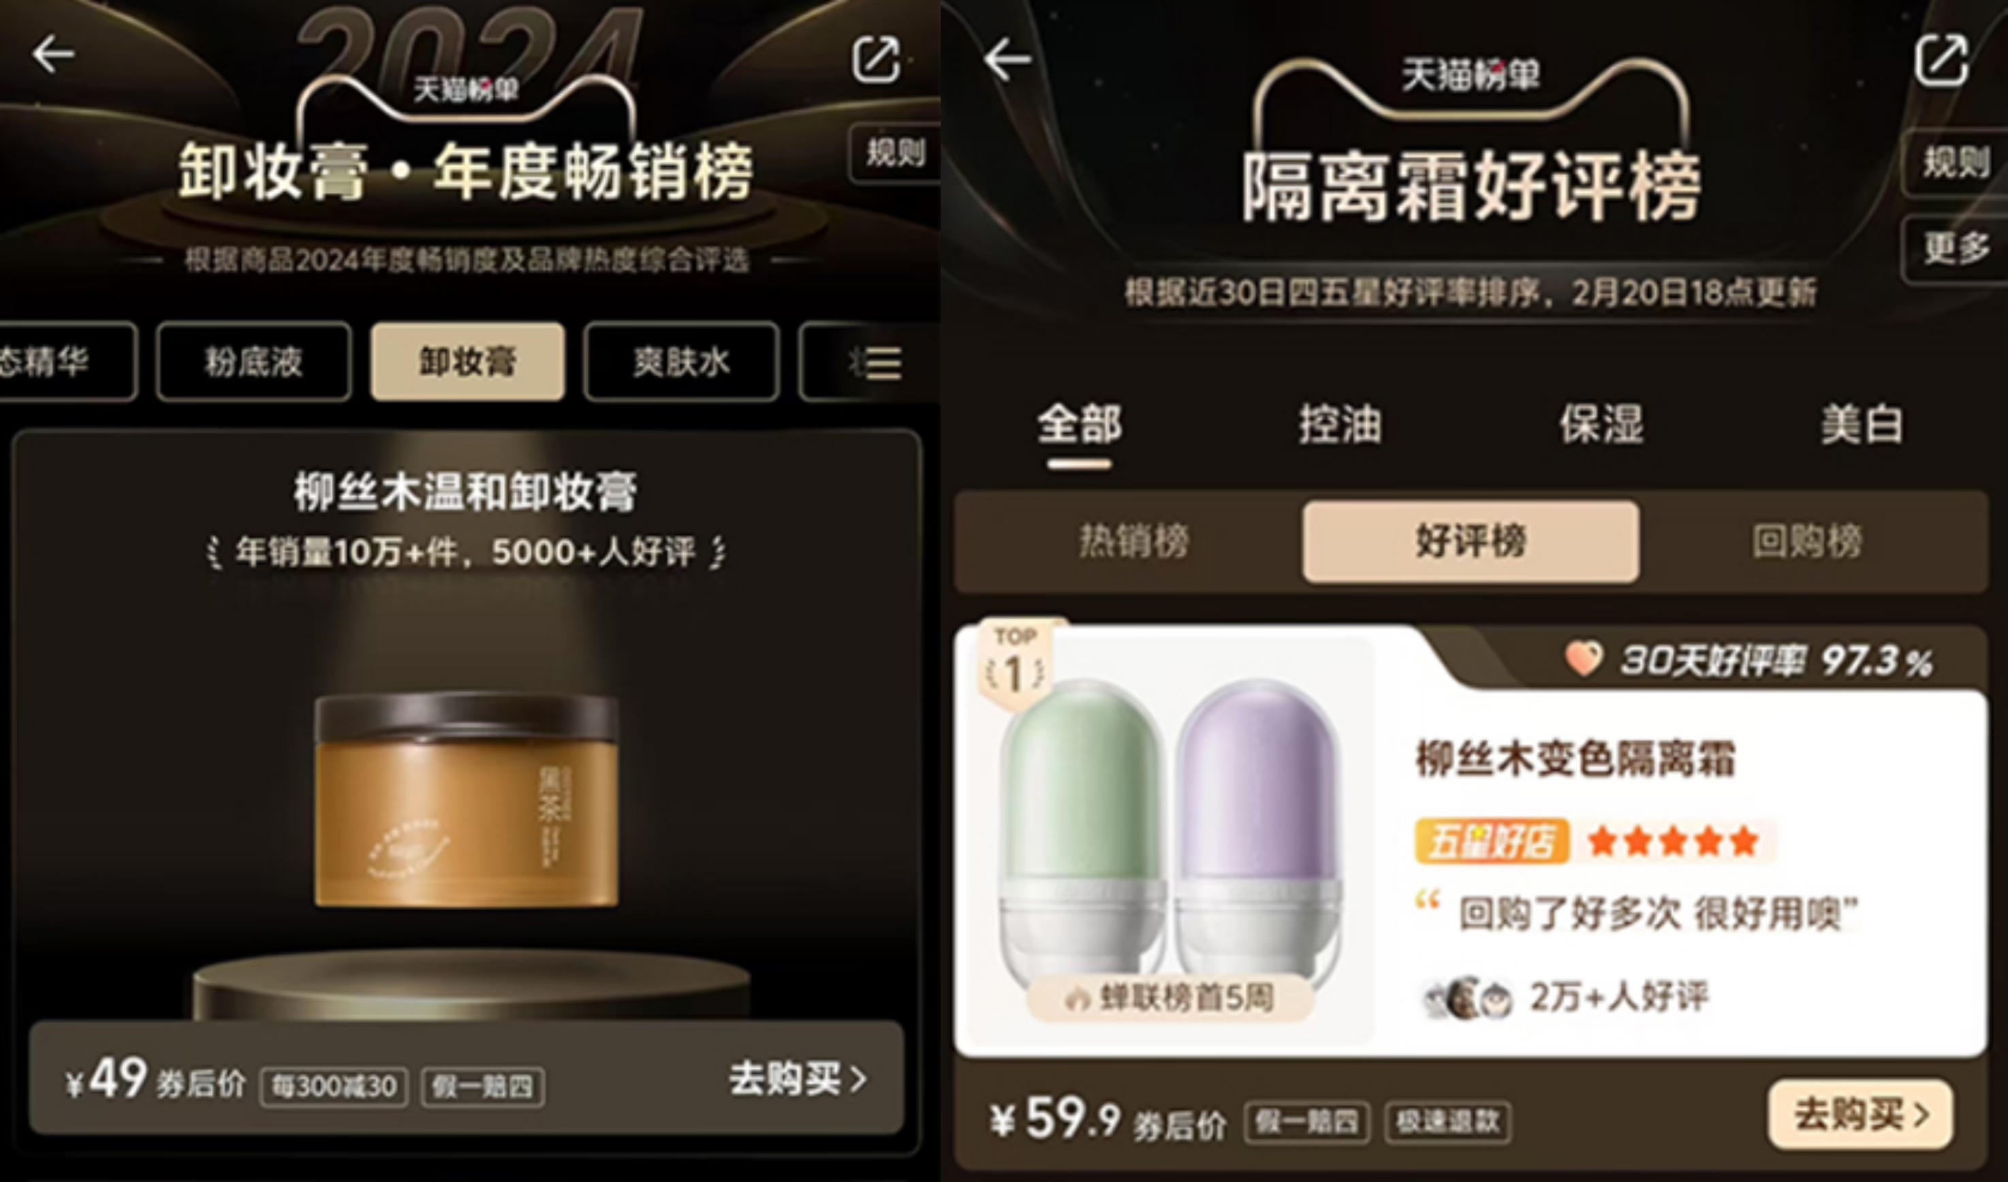Tap the reviewer avatars beside 2万+人好评
2008x1182 pixels.
point(1468,997)
